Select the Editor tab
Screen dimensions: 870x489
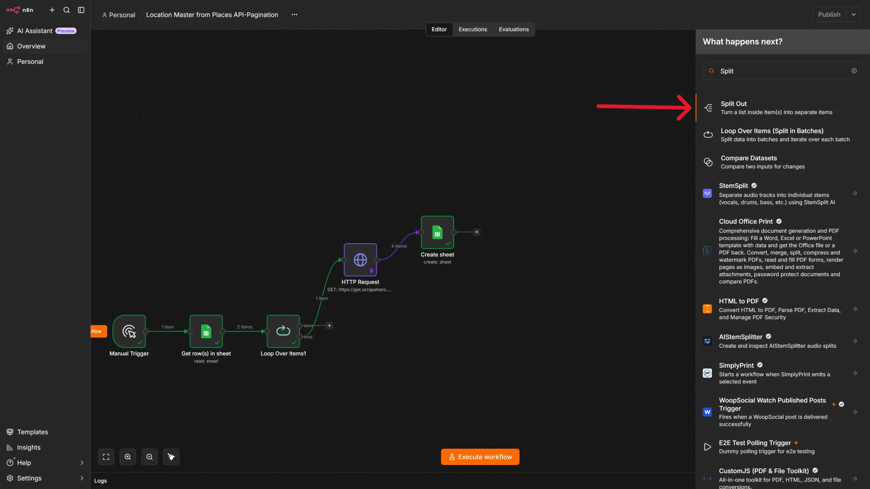point(439,29)
